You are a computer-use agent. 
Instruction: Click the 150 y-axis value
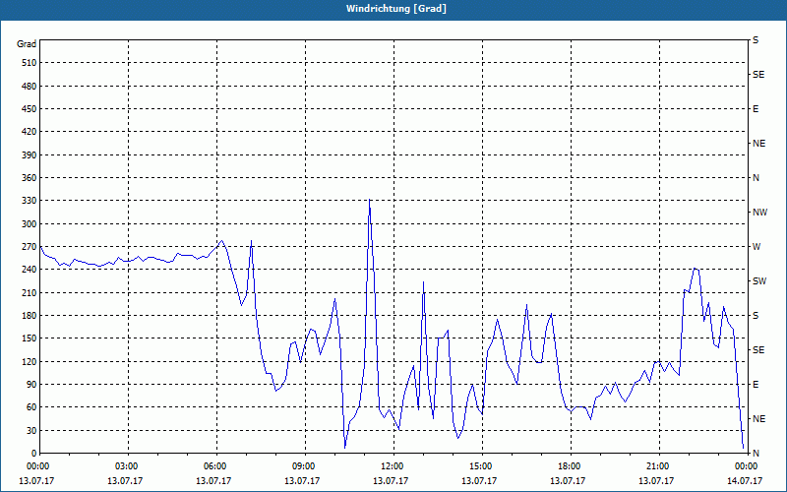30,338
